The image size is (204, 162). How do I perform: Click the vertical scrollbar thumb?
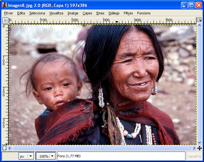click(x=199, y=84)
